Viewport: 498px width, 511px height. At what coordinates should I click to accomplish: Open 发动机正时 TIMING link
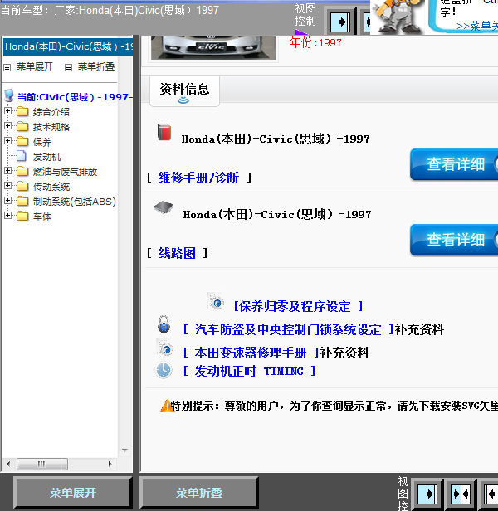[x=249, y=371]
